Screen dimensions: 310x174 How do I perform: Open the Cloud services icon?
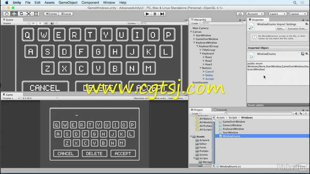240,14
